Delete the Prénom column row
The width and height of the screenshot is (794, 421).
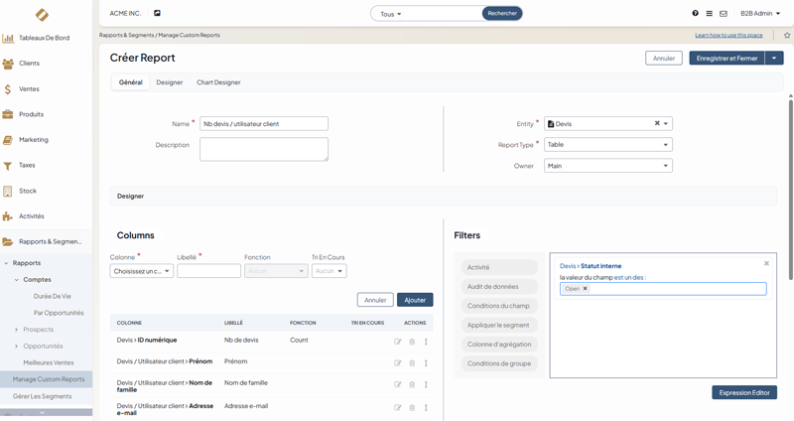coord(412,362)
